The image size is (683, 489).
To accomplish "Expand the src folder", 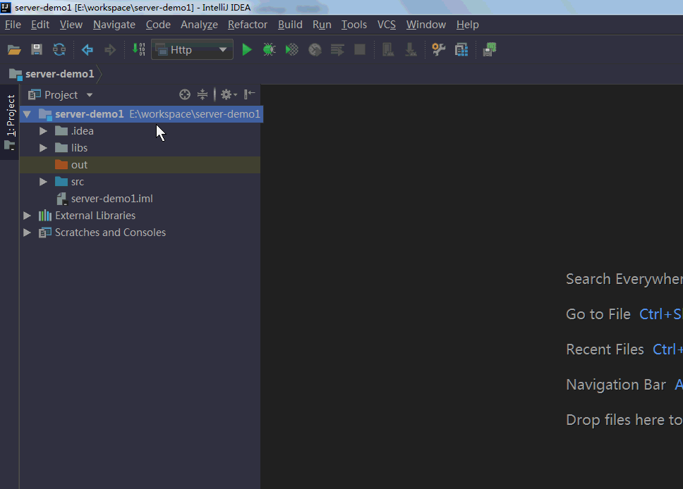I will point(43,182).
